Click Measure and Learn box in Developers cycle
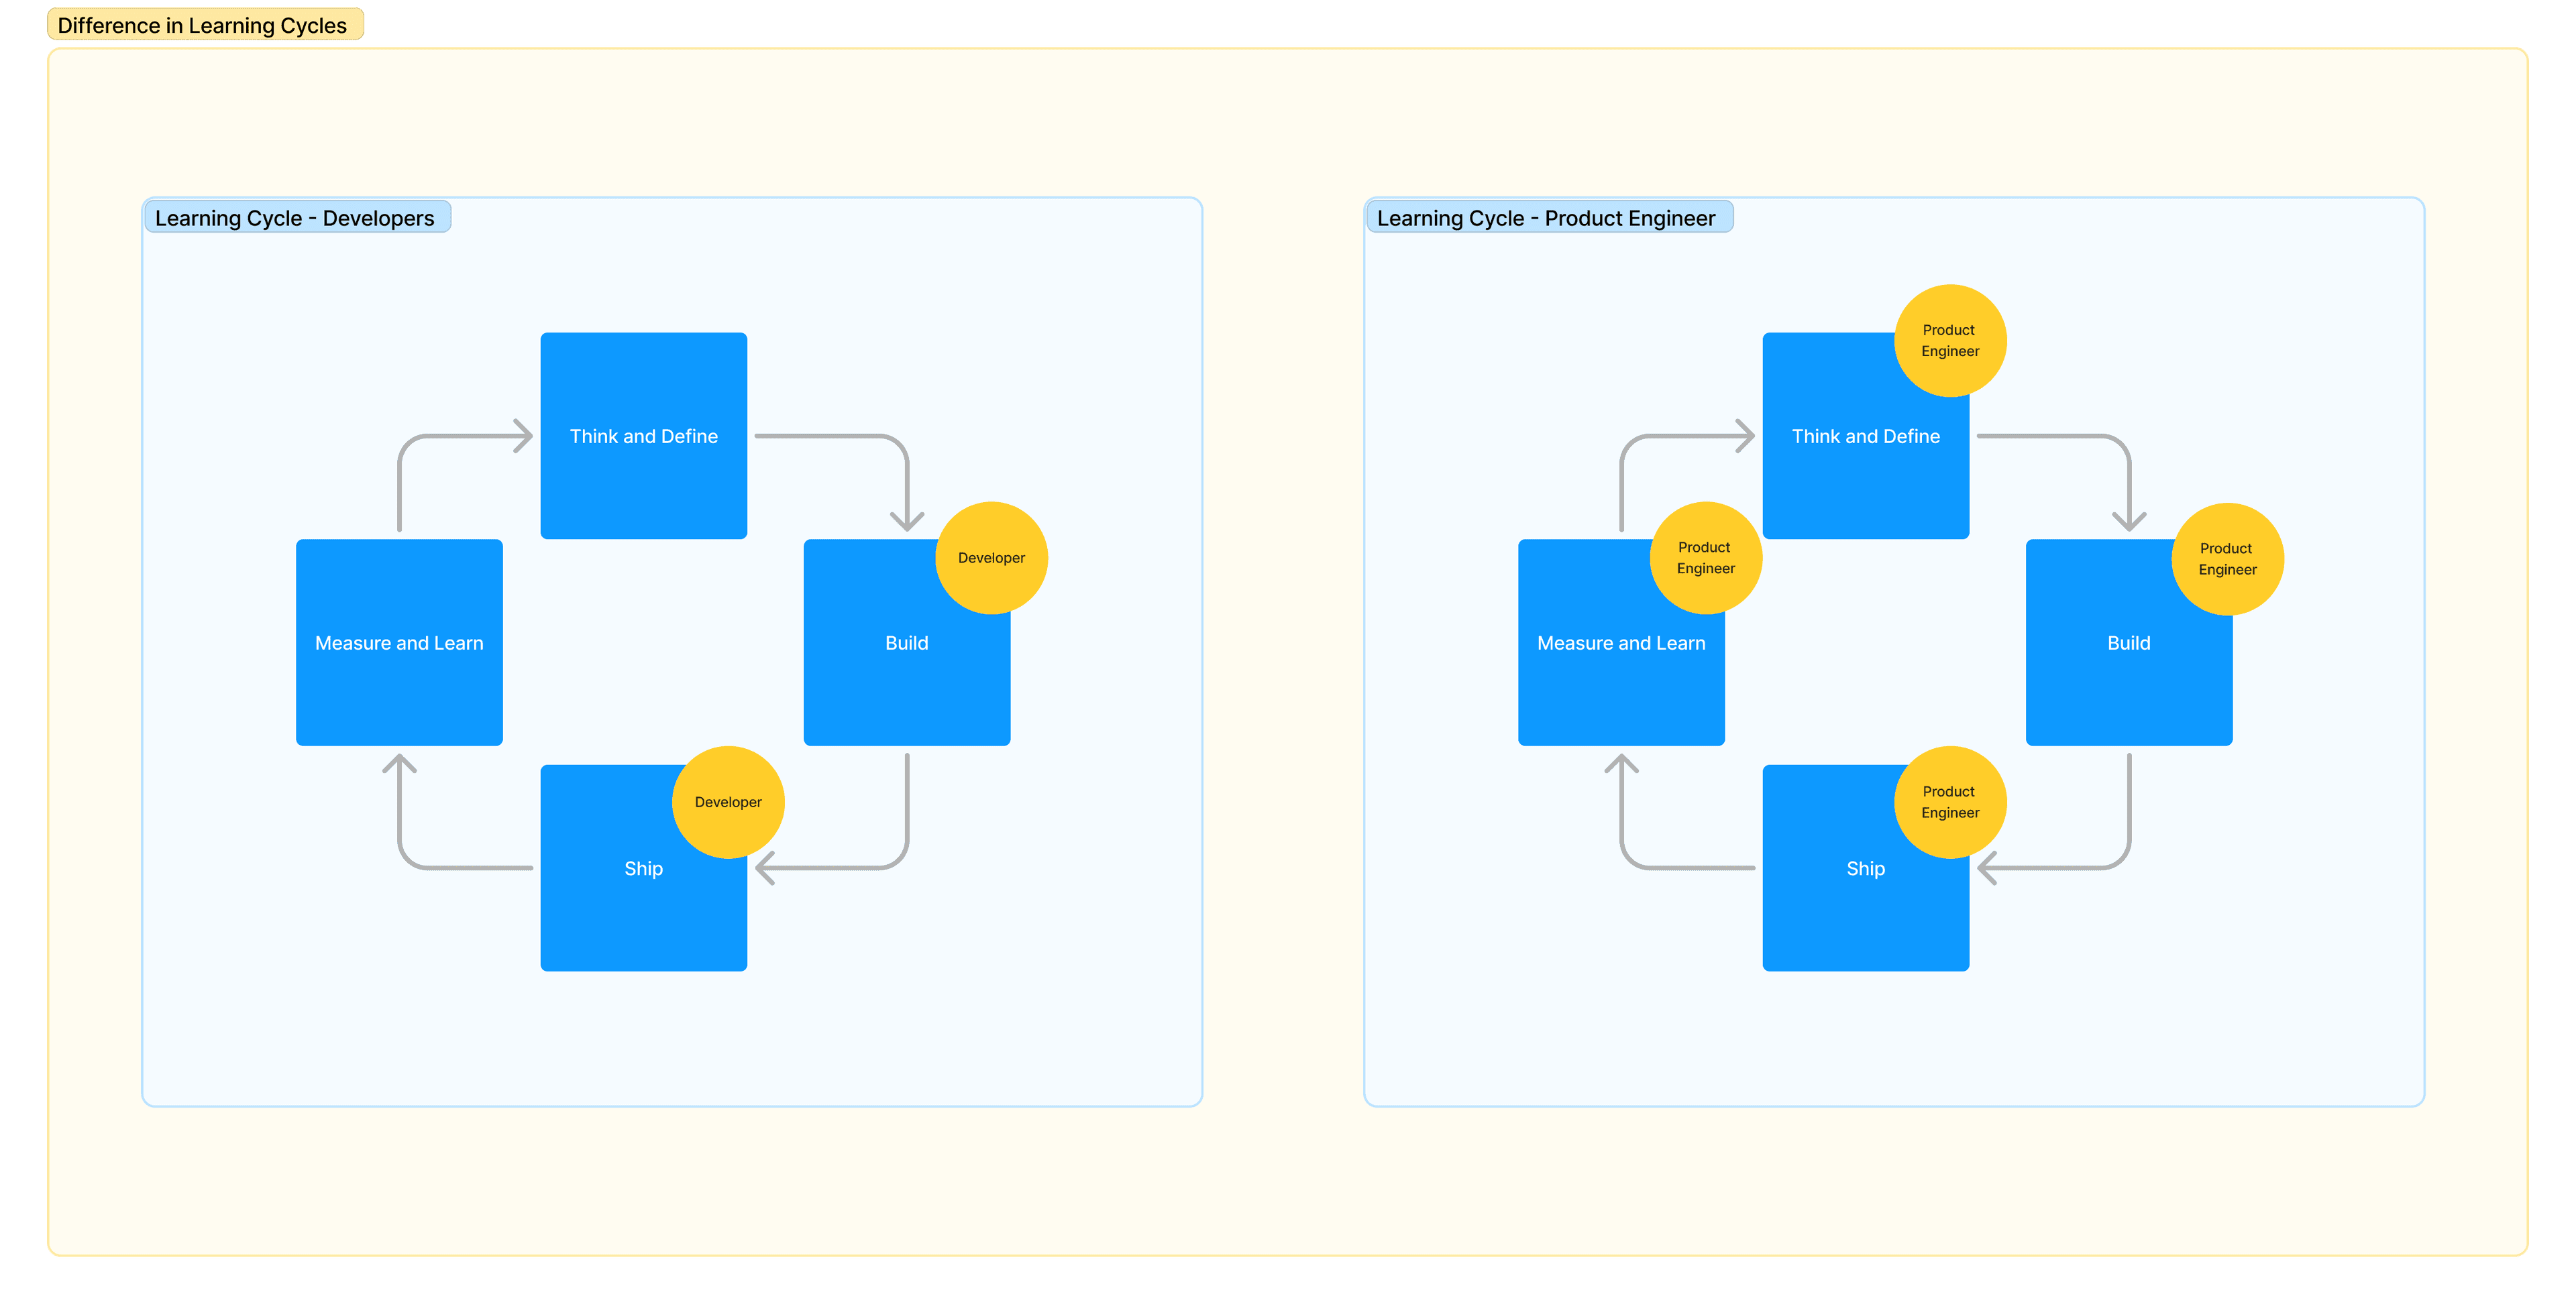The image size is (2576, 1304). [399, 642]
